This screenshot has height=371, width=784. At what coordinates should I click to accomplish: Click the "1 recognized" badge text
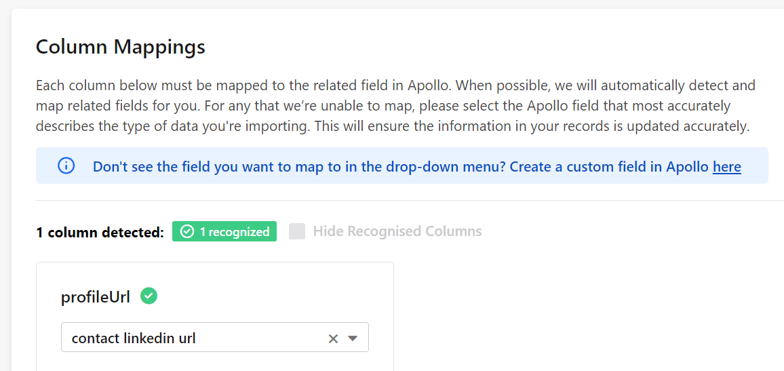[x=235, y=231]
